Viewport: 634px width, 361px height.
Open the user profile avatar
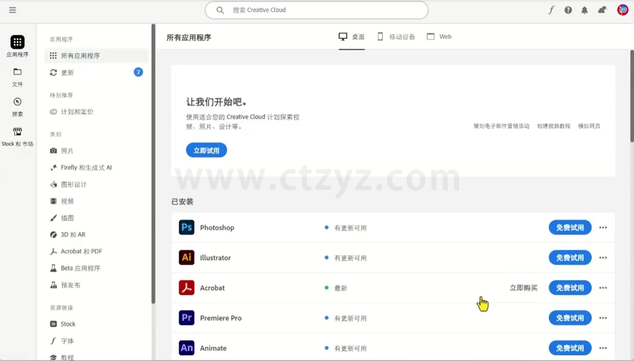coord(623,10)
